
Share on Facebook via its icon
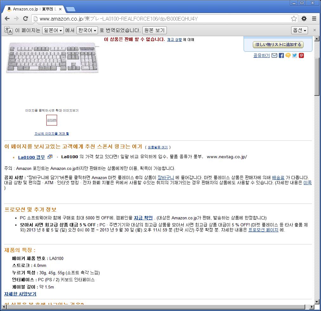(281, 55)
